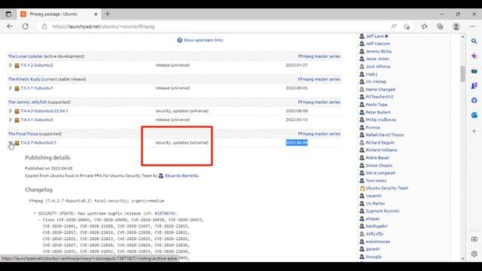
Task: Expand the 7:4.4.1-3ubuntu5 row
Action: coord(10,120)
